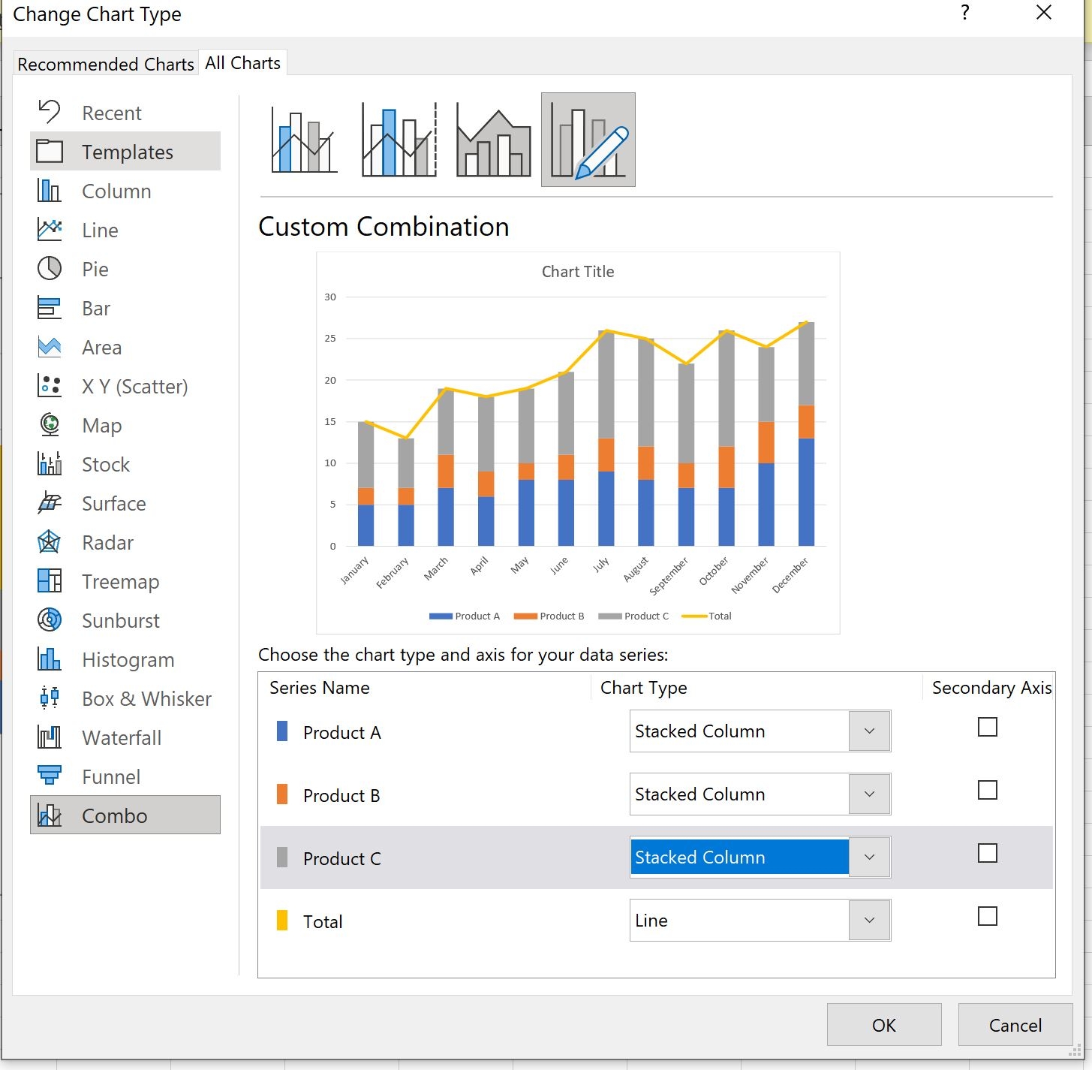Screen dimensions: 1092x1070
Task: Open Product A's Stacked Column dropdown
Action: [868, 731]
